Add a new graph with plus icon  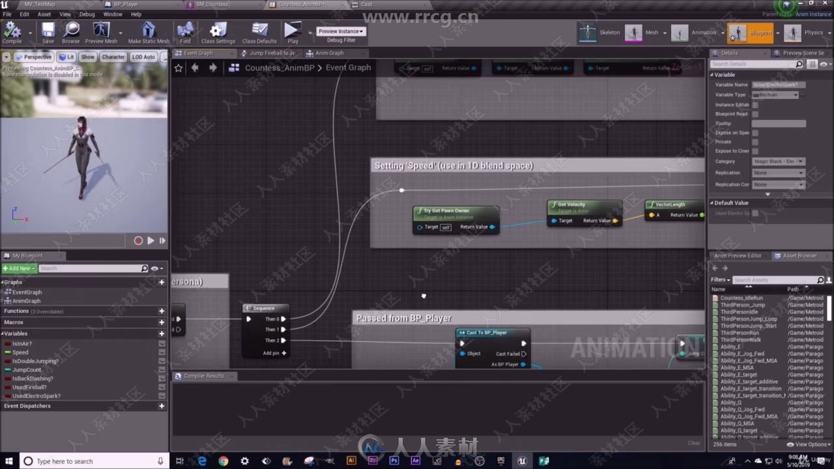point(162,282)
